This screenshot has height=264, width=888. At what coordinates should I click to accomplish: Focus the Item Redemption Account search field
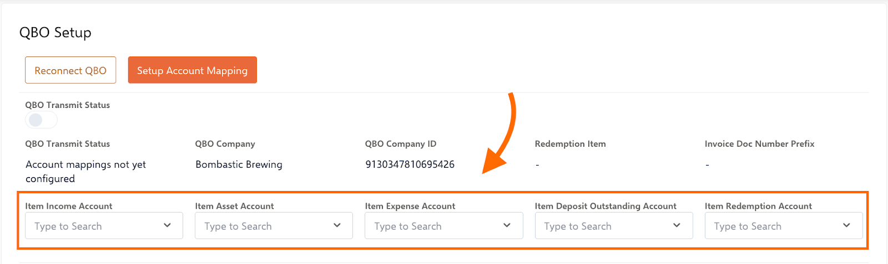click(x=768, y=226)
